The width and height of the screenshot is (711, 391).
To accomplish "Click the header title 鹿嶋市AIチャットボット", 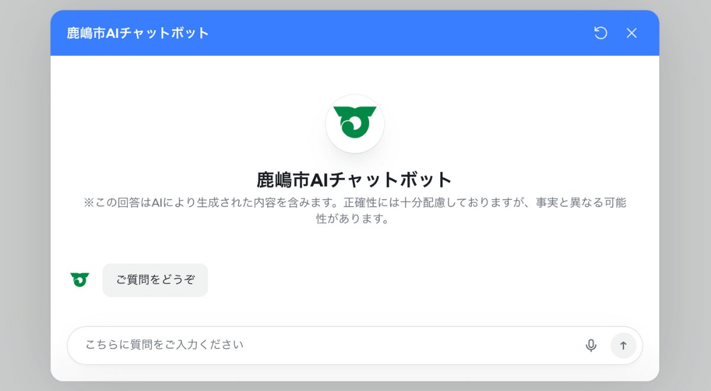I will (x=138, y=33).
